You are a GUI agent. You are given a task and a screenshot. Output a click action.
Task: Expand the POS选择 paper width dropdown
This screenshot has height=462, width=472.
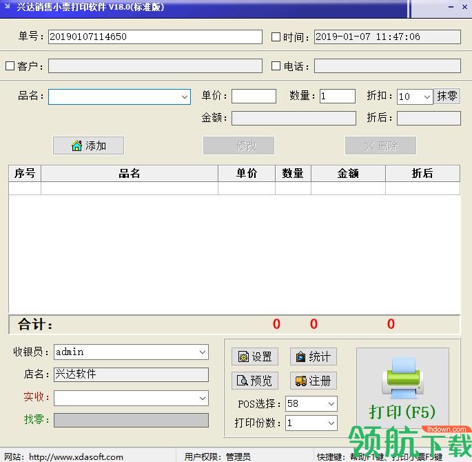coord(331,403)
